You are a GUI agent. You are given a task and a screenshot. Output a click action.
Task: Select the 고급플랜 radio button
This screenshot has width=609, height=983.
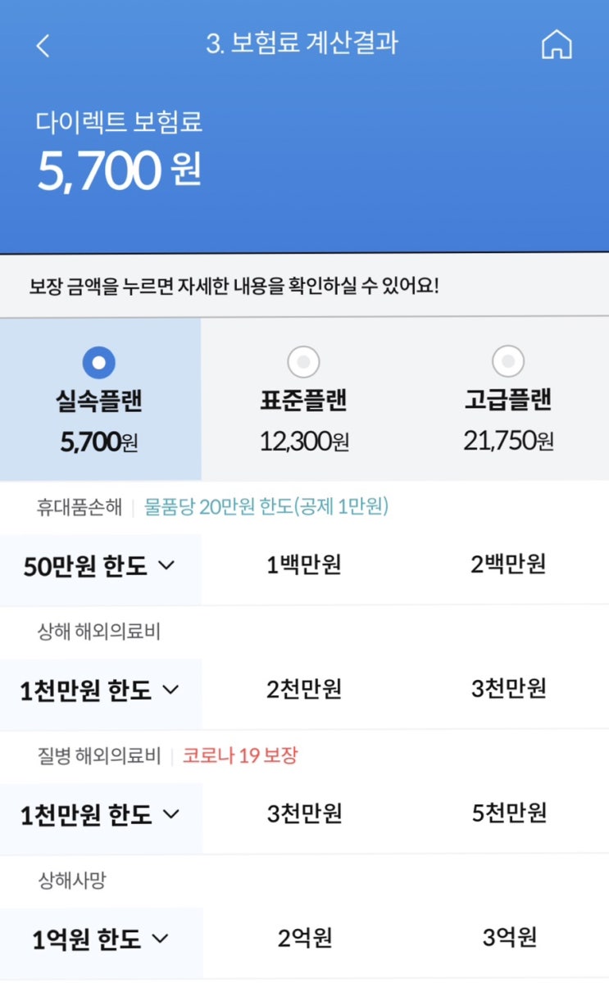[x=507, y=361]
